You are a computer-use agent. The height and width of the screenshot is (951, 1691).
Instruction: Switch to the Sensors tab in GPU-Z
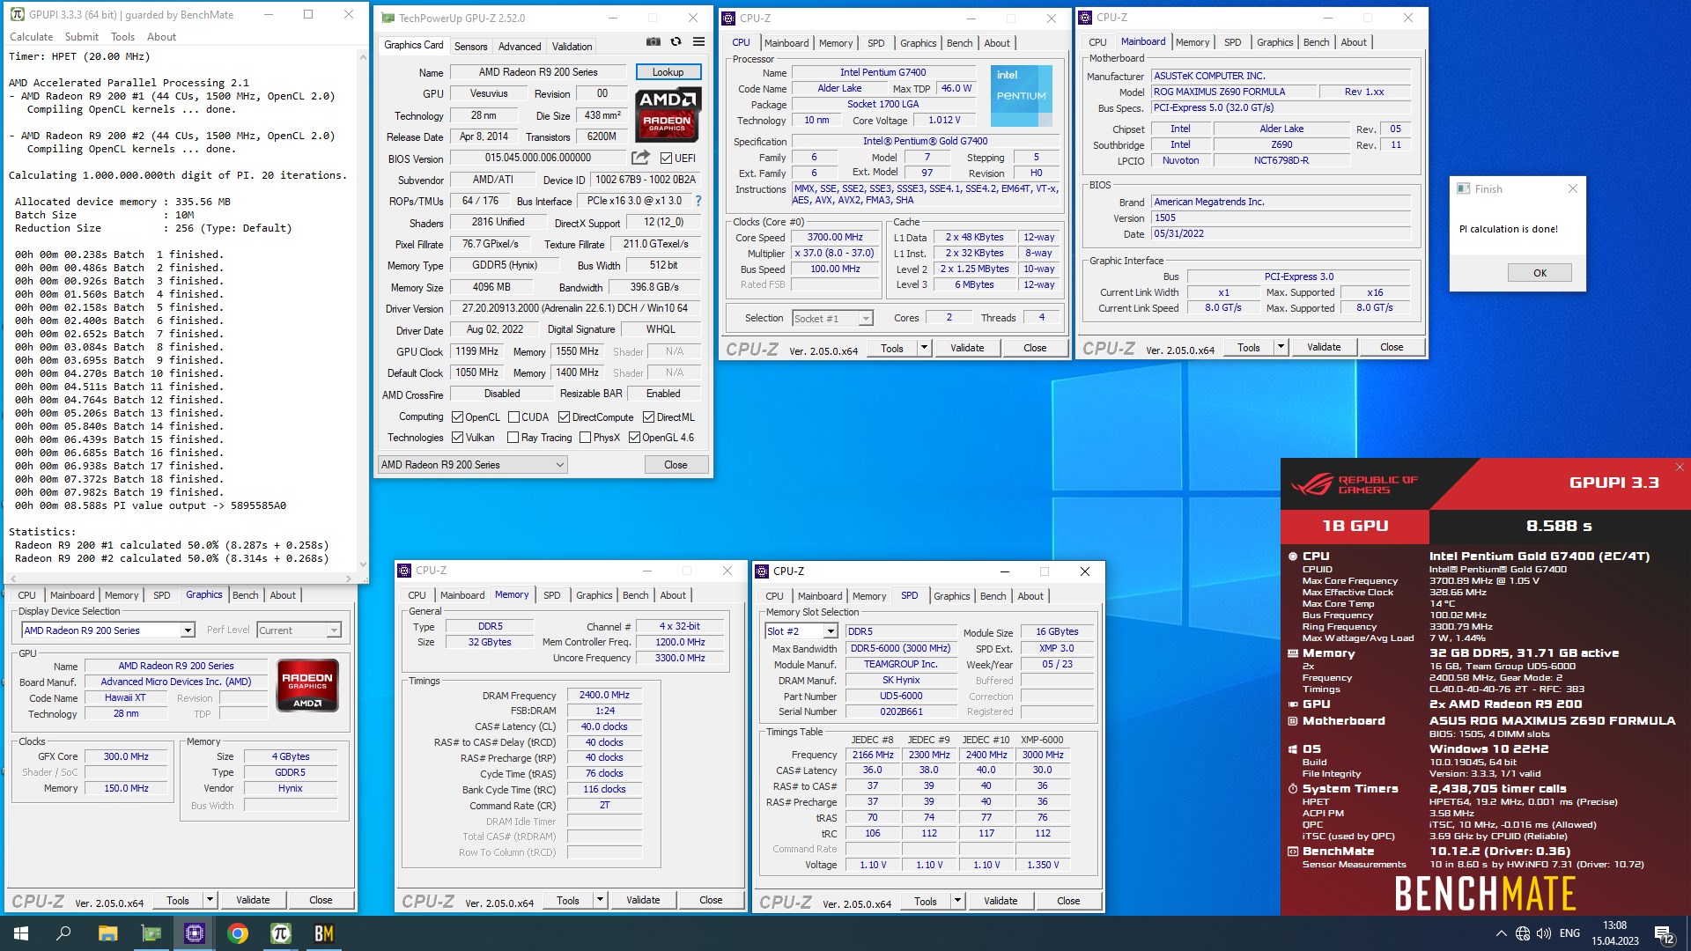click(x=470, y=47)
